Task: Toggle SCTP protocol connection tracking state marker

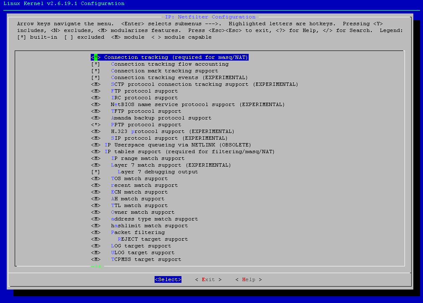Action: 95,84
